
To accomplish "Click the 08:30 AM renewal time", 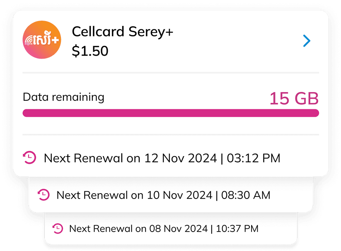I will coord(246,195).
